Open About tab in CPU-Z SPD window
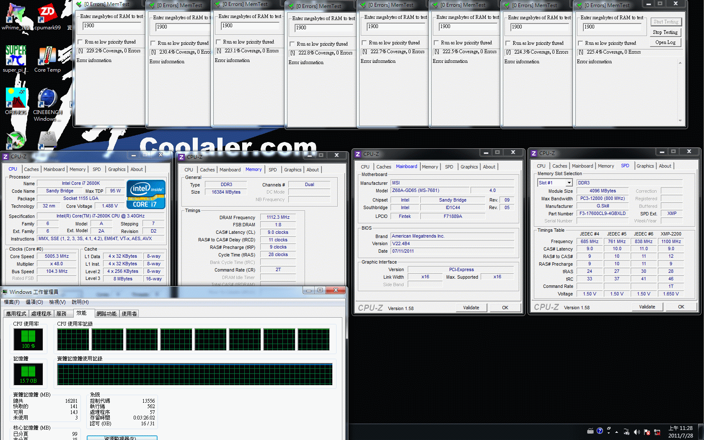The width and height of the screenshot is (704, 440). tap(665, 166)
